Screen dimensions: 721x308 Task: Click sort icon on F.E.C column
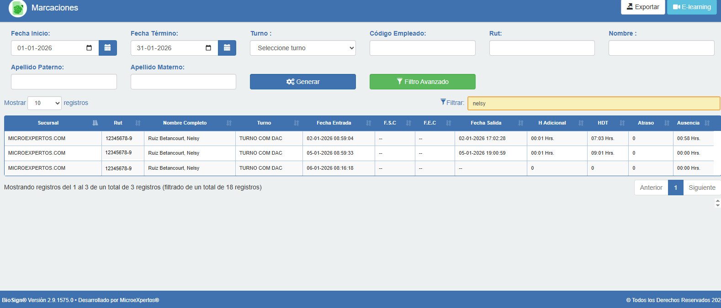(x=448, y=123)
